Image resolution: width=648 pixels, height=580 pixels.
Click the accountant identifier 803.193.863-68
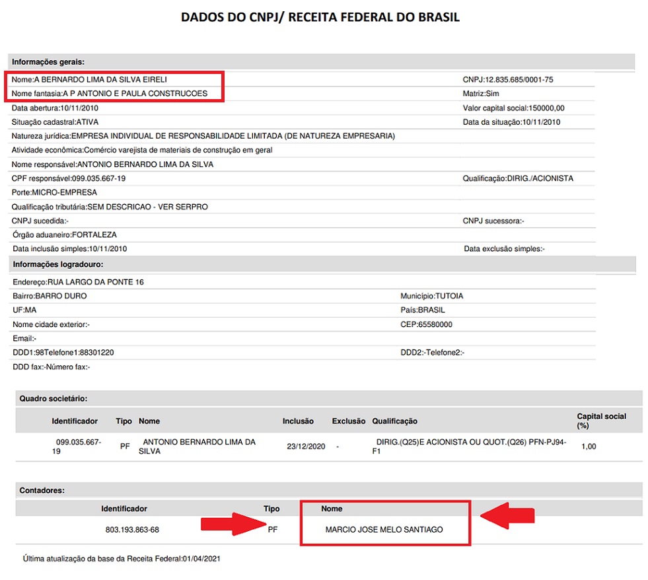[132, 529]
